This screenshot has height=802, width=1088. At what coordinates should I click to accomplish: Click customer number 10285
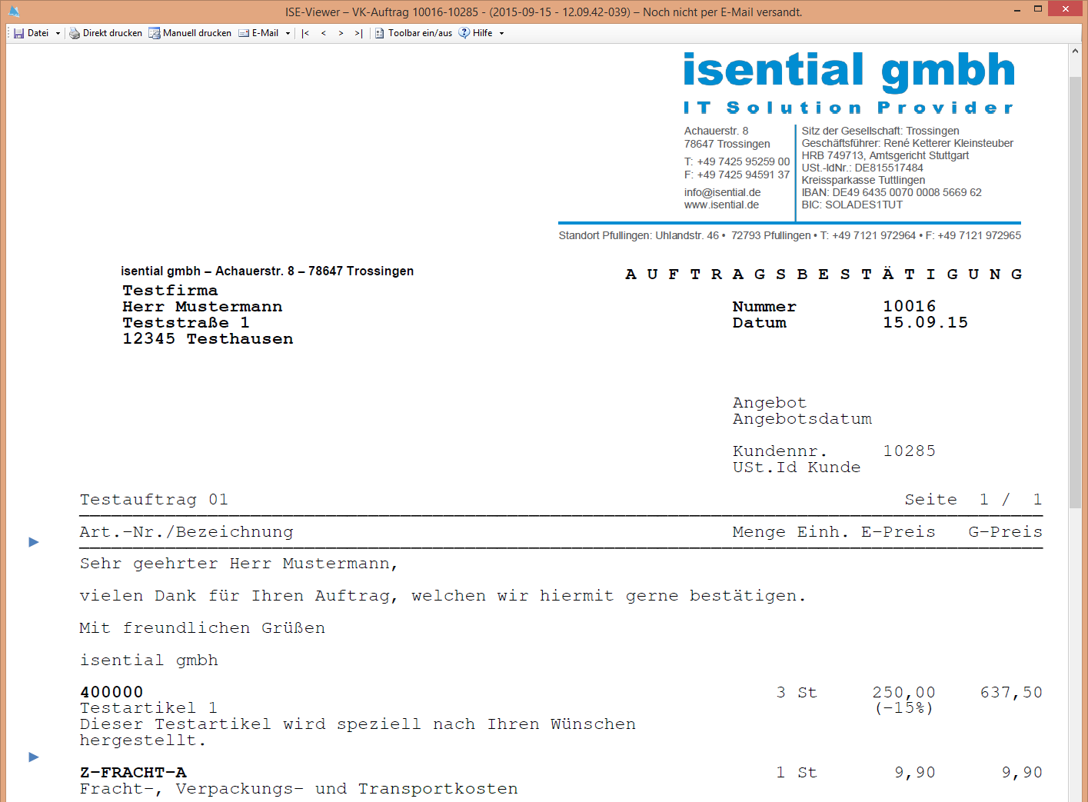(910, 451)
